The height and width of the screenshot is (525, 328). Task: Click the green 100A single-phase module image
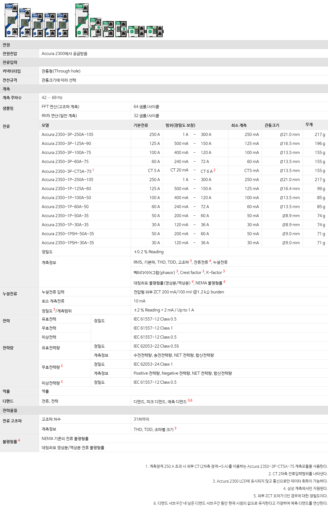point(108,29)
